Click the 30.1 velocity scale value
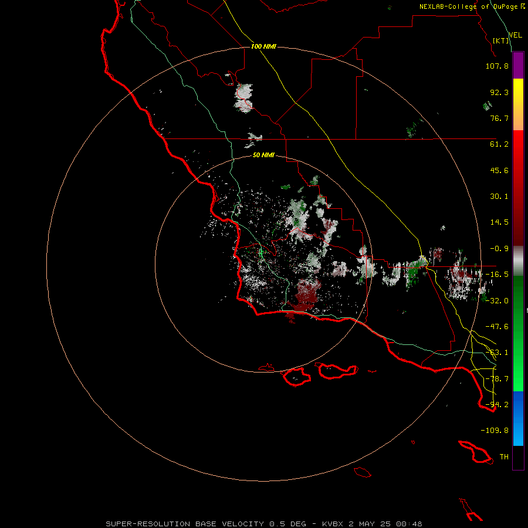 tap(499, 197)
